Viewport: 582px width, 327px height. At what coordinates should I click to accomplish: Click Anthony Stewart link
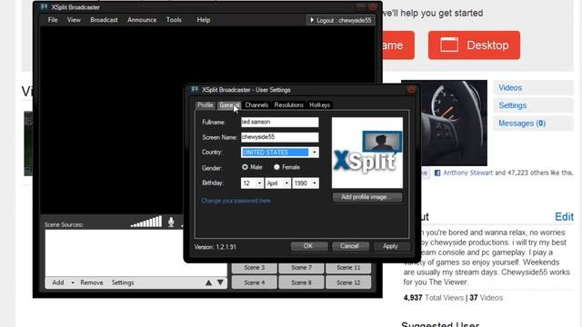pos(468,173)
